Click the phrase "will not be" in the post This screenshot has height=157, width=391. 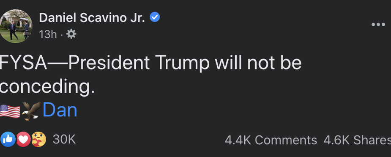[x=259, y=63]
